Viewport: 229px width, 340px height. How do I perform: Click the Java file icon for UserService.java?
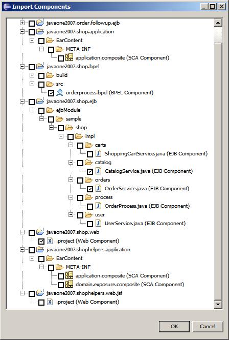point(98,224)
